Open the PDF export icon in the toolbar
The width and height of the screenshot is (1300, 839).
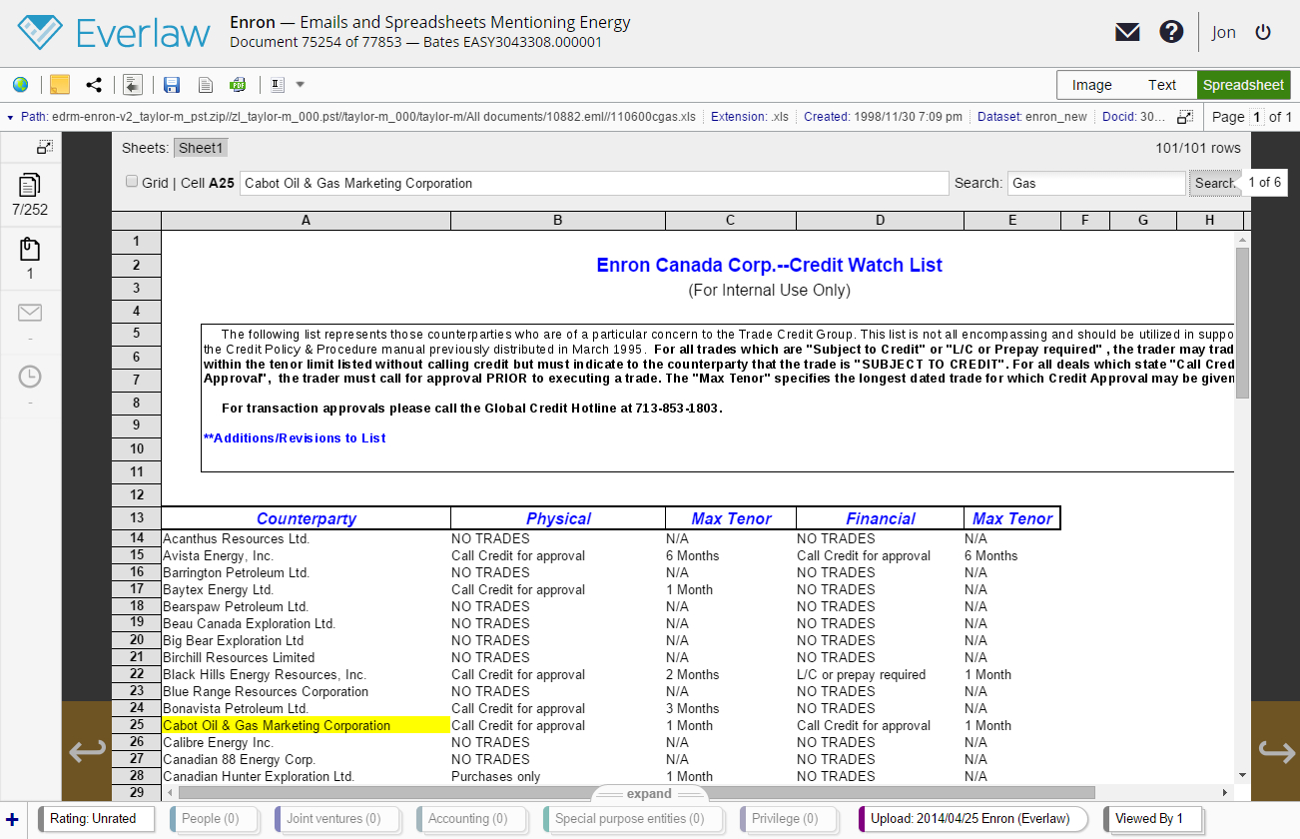238,85
